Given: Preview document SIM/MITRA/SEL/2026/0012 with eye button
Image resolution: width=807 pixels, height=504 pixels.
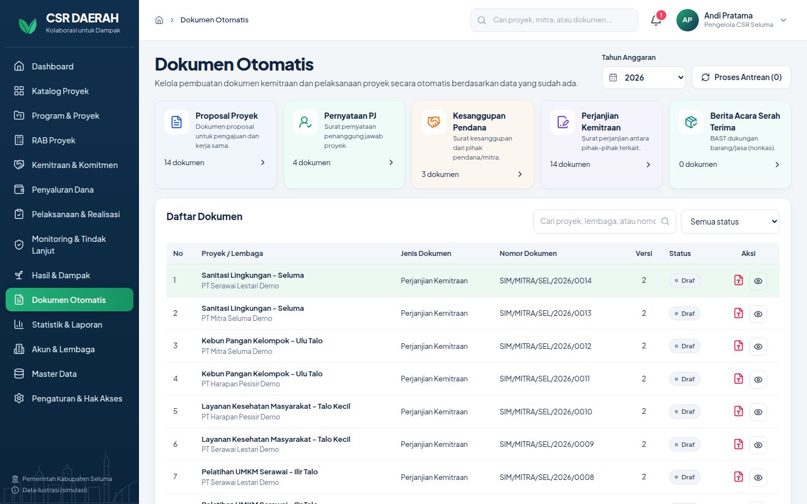Looking at the screenshot, I should [758, 347].
